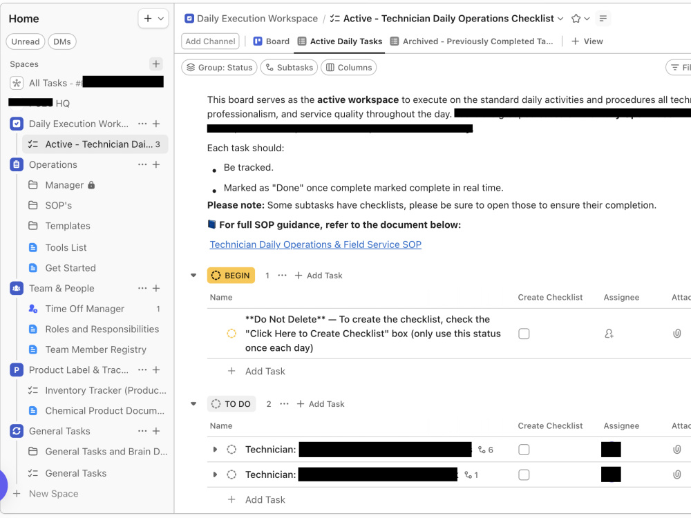691x518 pixels.
Task: Open Product Label space options ellipsis
Action: pos(142,370)
